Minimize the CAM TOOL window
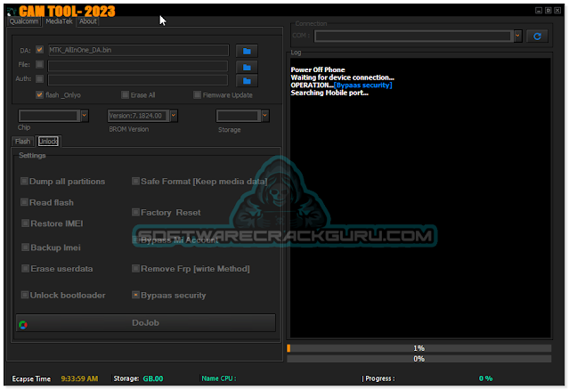569x390 pixels. [539, 11]
